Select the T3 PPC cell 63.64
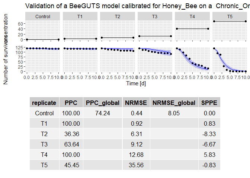 point(71,144)
